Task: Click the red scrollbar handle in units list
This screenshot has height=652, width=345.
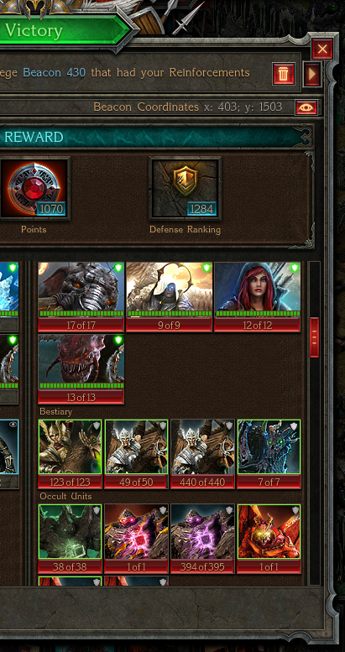Action: 314,337
